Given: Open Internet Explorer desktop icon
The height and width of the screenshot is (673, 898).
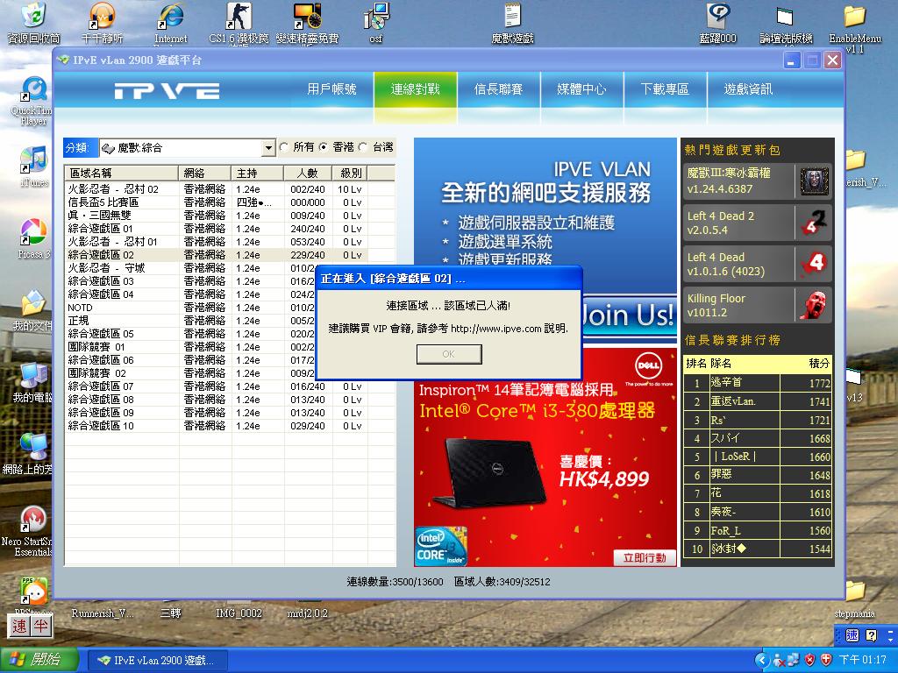Looking at the screenshot, I should 170,18.
